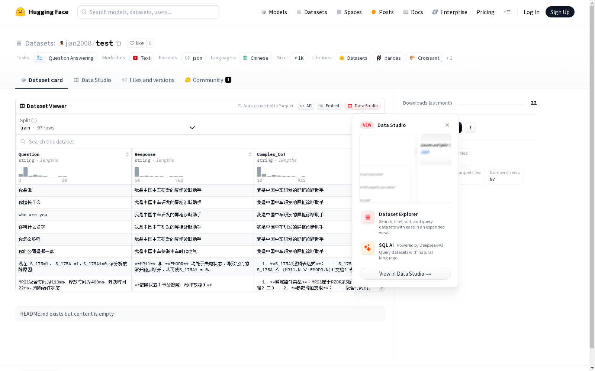
Task: Sort the Question column
Action: point(127,154)
